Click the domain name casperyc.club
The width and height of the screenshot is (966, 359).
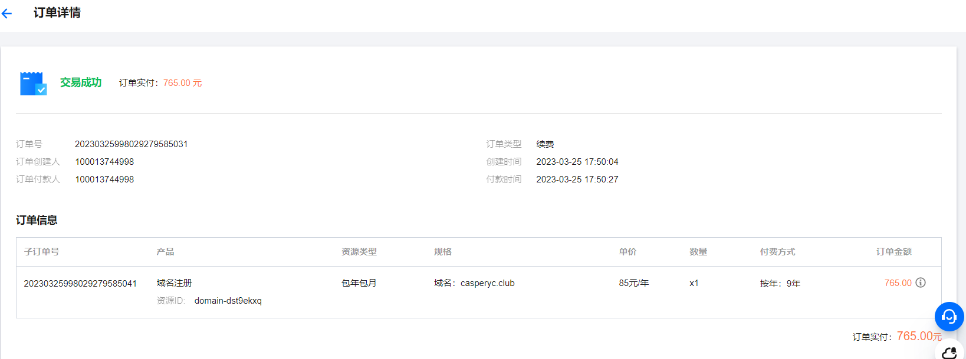tap(487, 283)
